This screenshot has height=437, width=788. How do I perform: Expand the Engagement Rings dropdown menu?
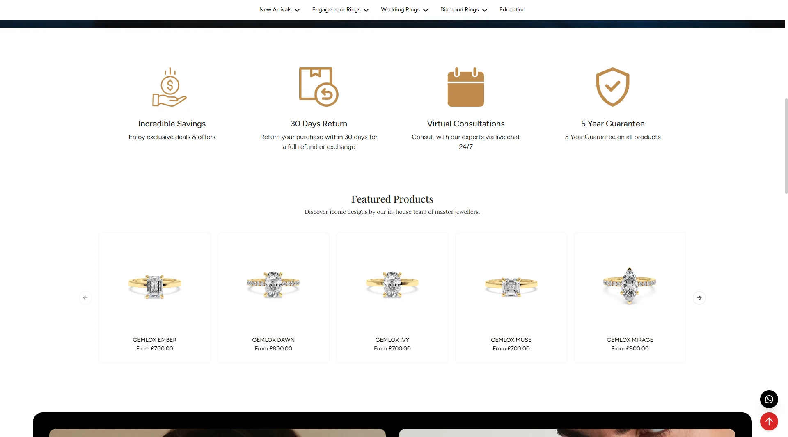click(340, 10)
